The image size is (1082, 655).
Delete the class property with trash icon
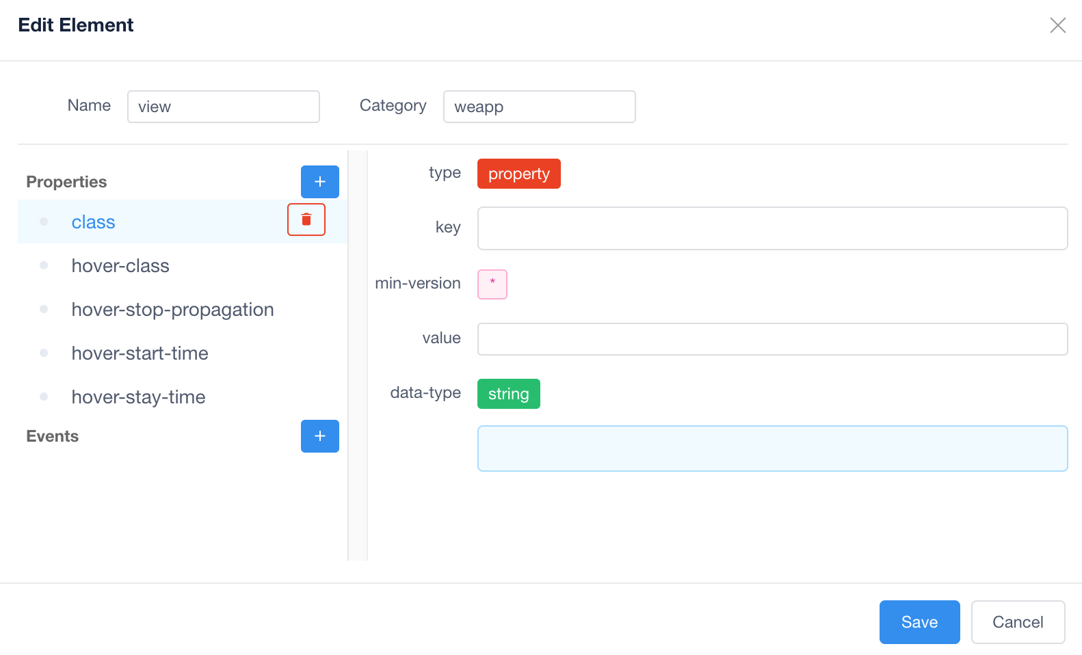pos(306,219)
